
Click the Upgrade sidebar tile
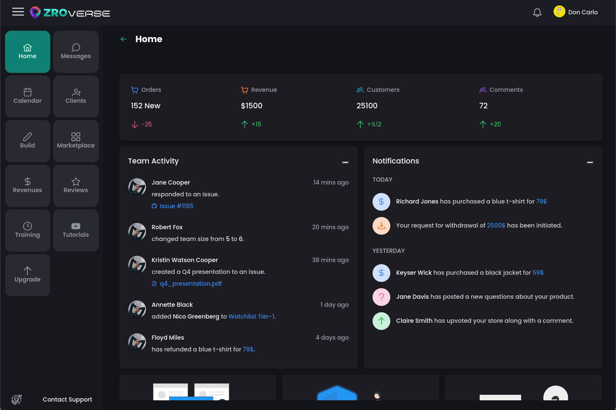click(x=27, y=275)
